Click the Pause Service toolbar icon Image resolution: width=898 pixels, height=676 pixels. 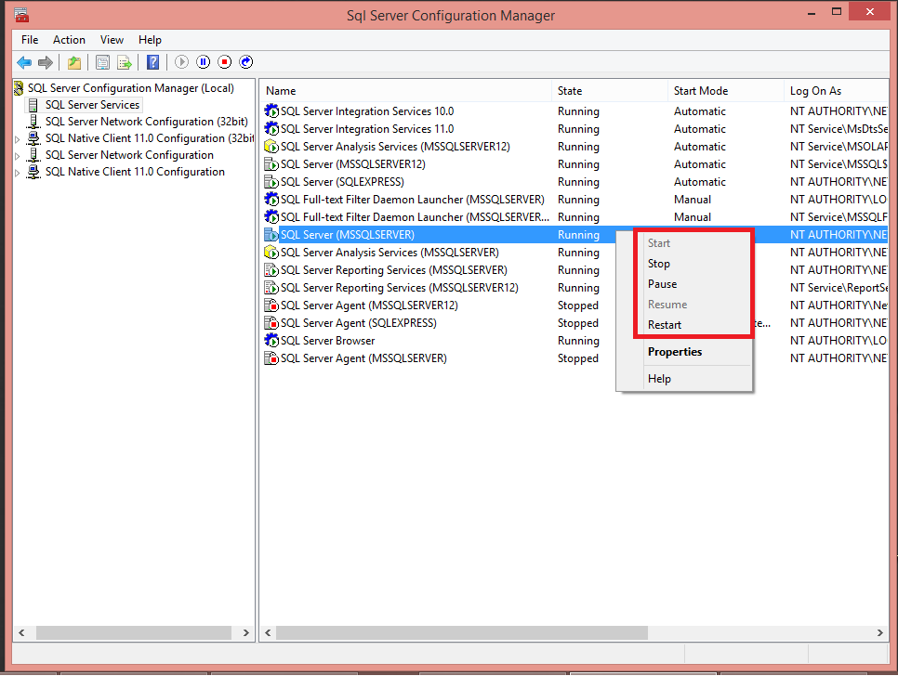coord(204,62)
